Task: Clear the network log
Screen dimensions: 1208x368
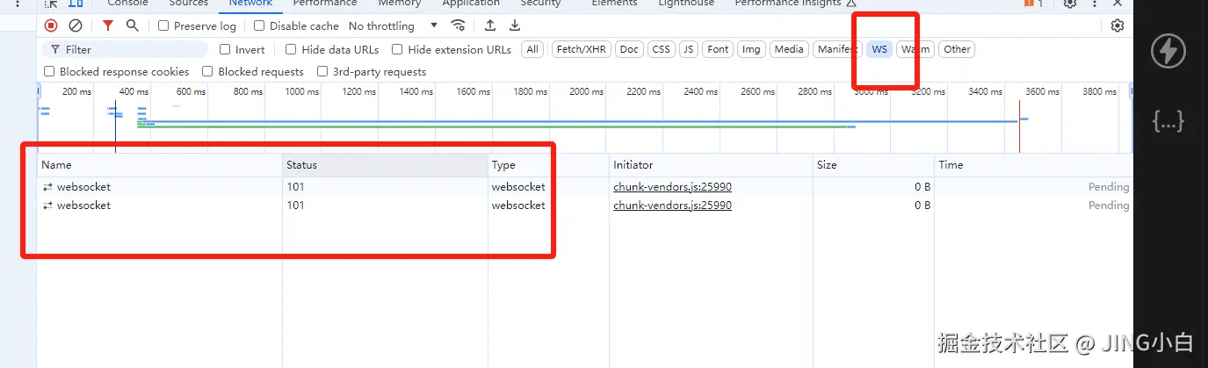Action: pyautogui.click(x=76, y=25)
